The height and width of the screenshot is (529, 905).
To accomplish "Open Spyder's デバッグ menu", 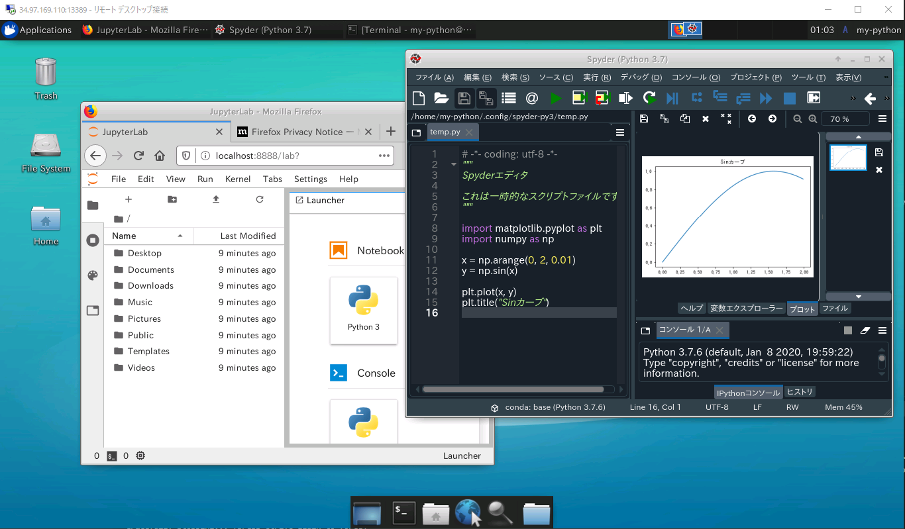I will (640, 77).
